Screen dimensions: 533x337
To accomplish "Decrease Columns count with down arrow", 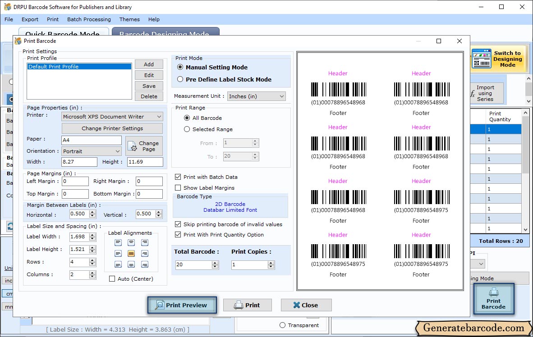I will [92, 277].
